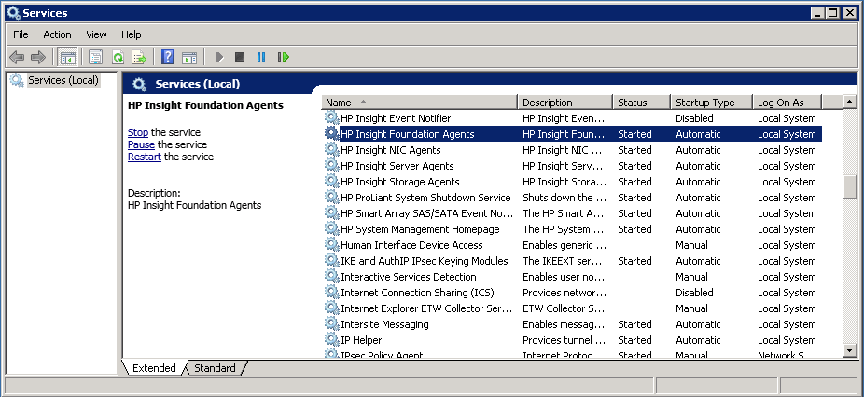
Task: Open the Properties toolbar icon
Action: pos(96,57)
